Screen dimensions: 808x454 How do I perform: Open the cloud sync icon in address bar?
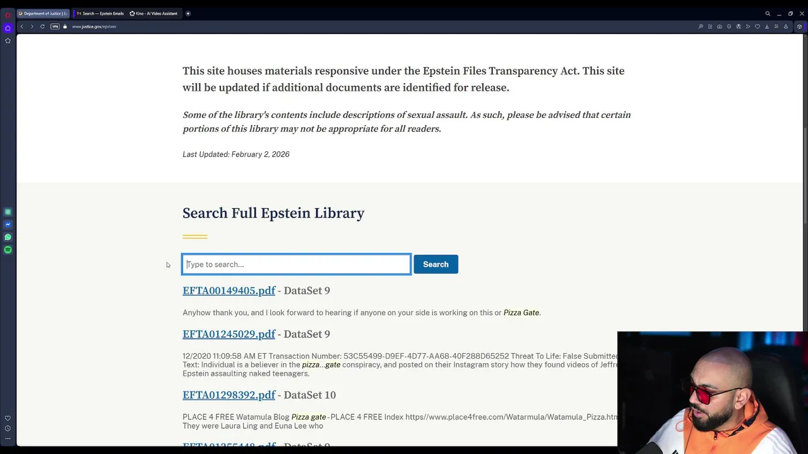pos(720,26)
